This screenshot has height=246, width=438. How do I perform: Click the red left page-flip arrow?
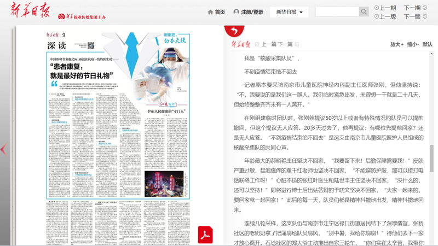4,149
